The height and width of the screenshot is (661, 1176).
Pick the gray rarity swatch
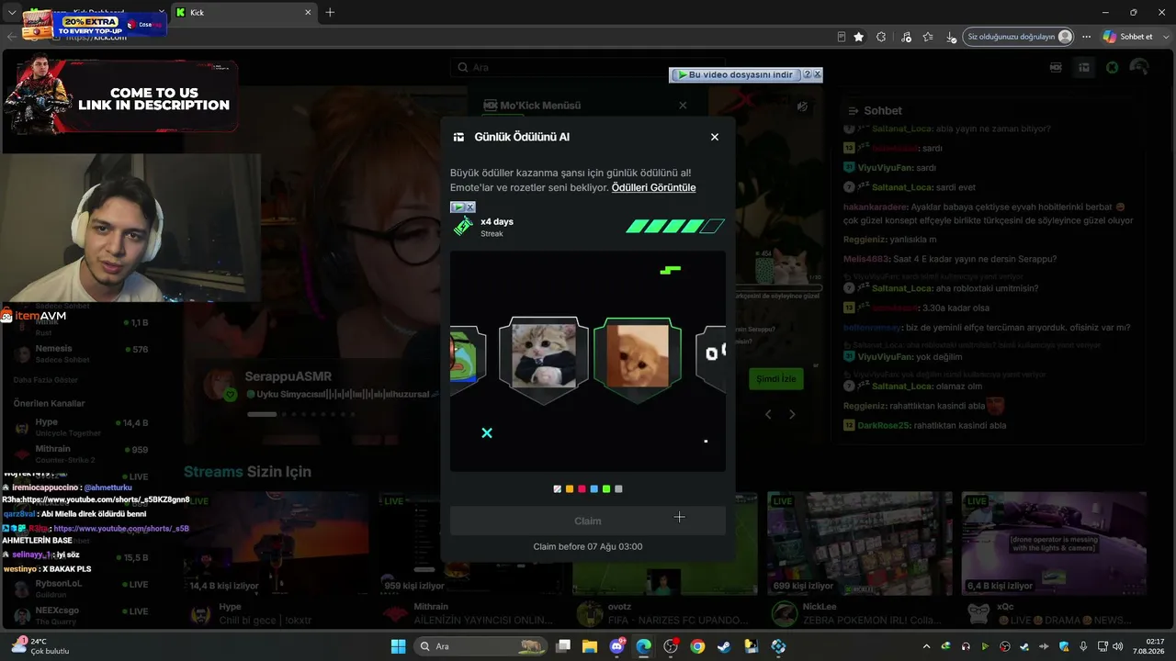coord(618,489)
